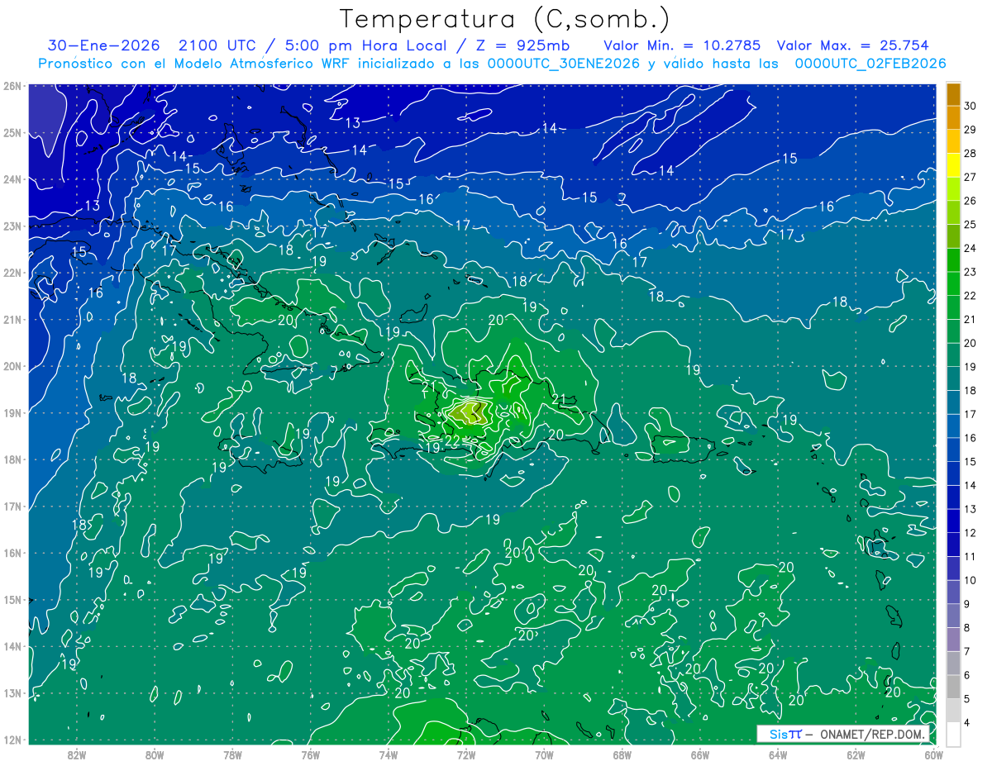Click the legend label "11"

coord(971,556)
